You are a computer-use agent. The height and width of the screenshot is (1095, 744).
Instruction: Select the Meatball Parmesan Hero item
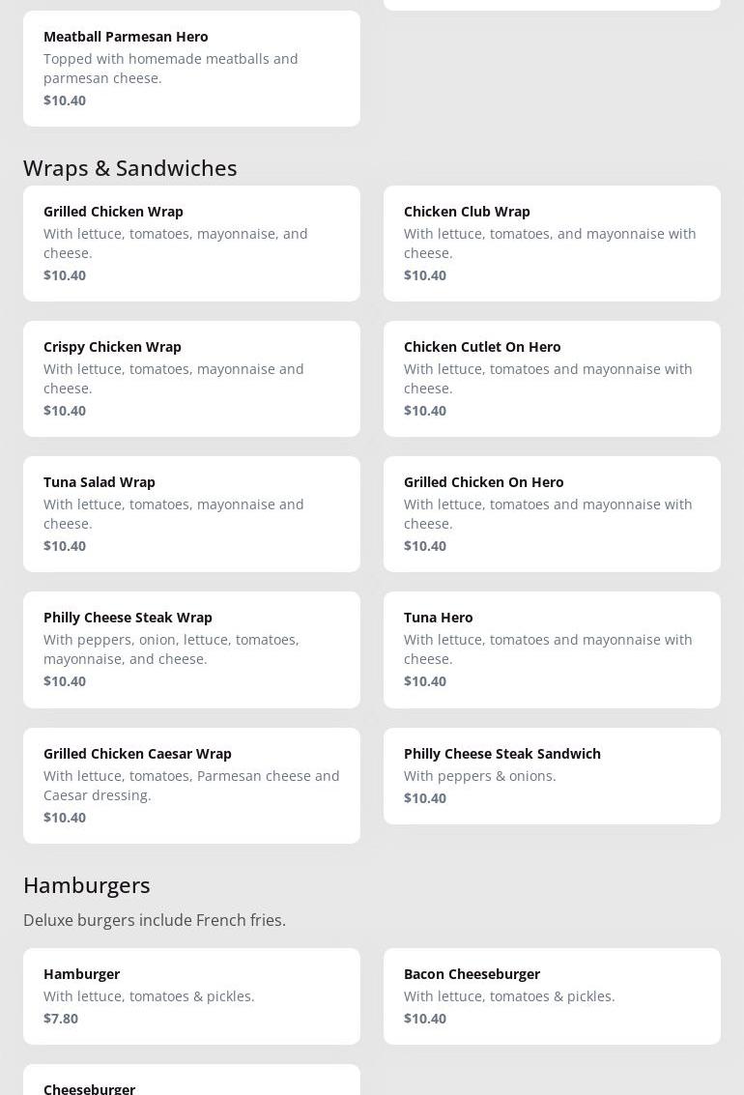[x=191, y=68]
